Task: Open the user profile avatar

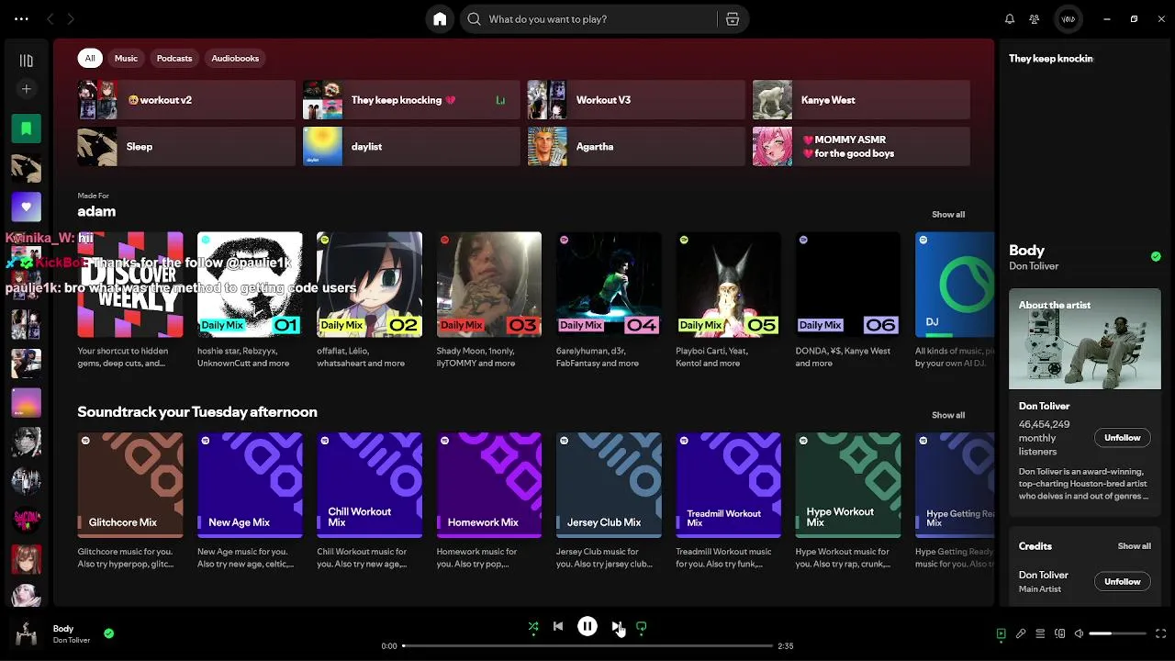Action: tap(1069, 18)
